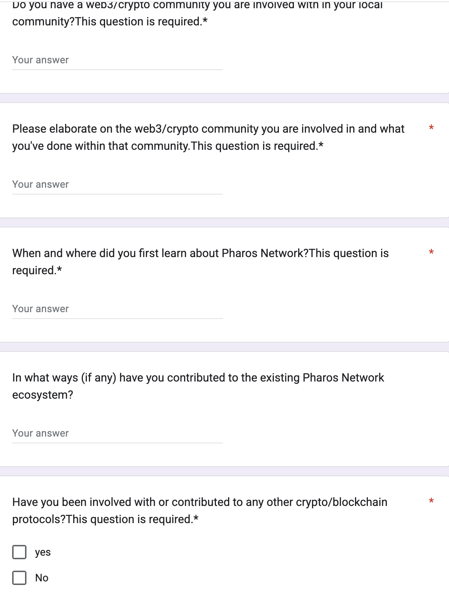Click the lavender gap above "Please elaborate" card

click(x=224, y=98)
